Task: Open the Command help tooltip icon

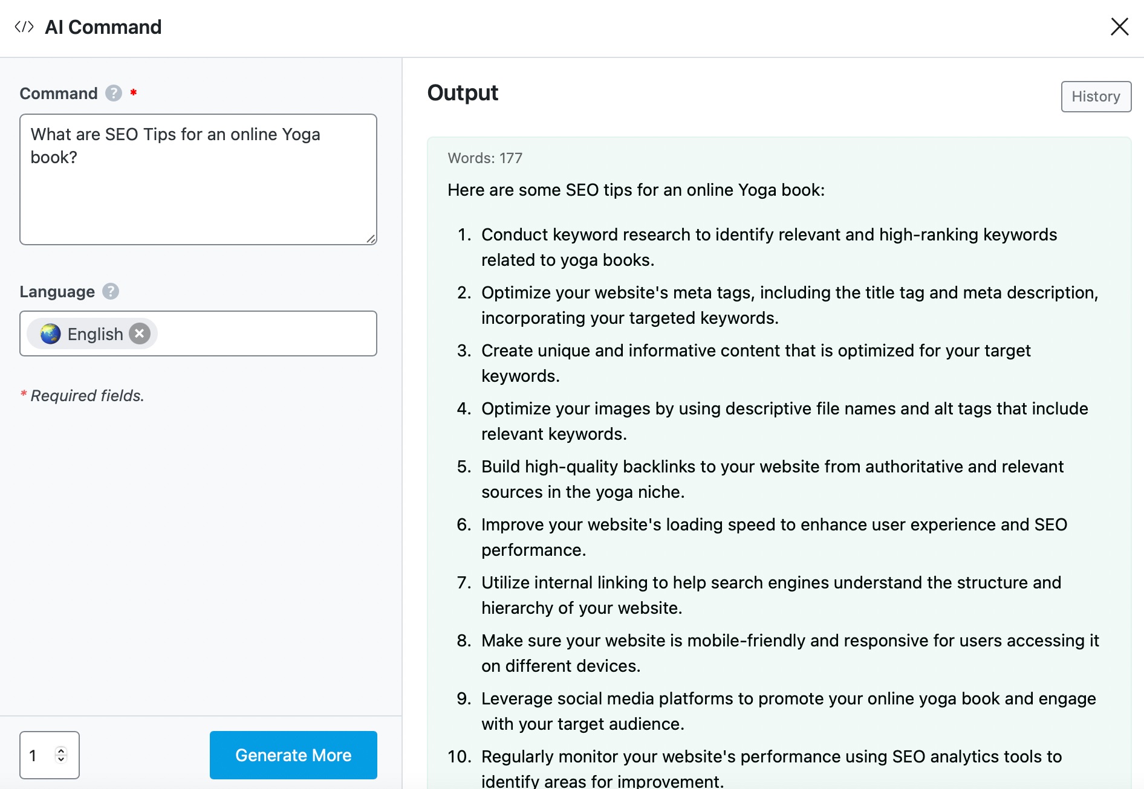Action: [x=114, y=93]
